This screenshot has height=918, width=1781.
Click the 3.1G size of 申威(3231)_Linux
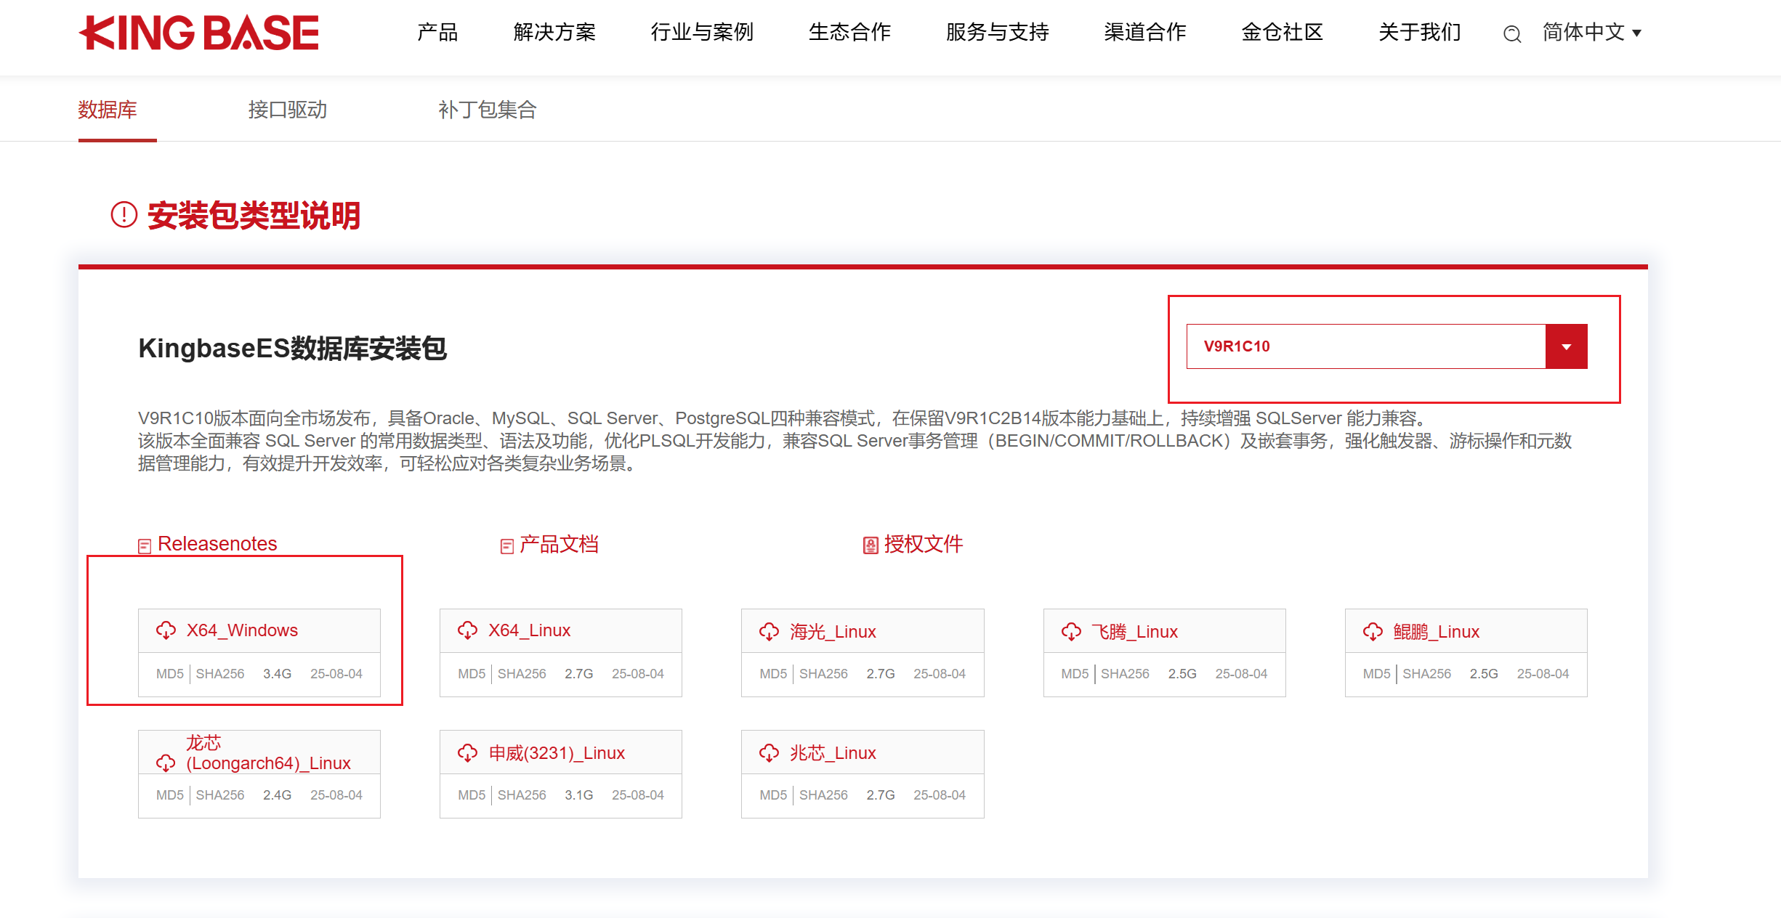pos(578,795)
